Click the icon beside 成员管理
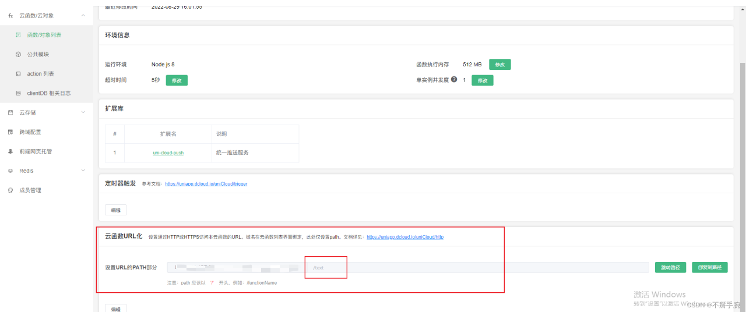 (10, 190)
